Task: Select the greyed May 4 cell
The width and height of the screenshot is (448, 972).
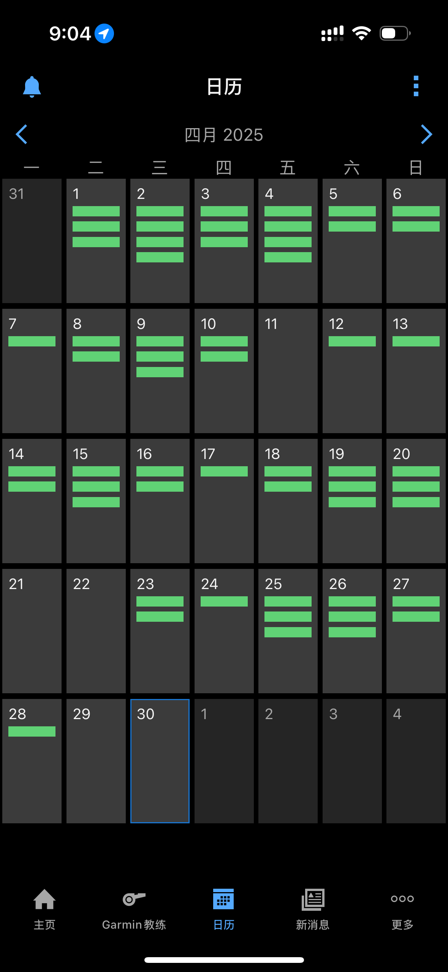Action: click(x=416, y=761)
